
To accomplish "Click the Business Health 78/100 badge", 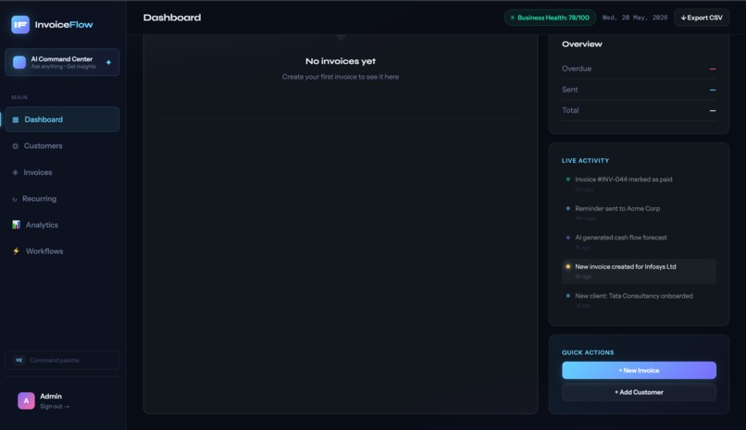I will pyautogui.click(x=550, y=18).
